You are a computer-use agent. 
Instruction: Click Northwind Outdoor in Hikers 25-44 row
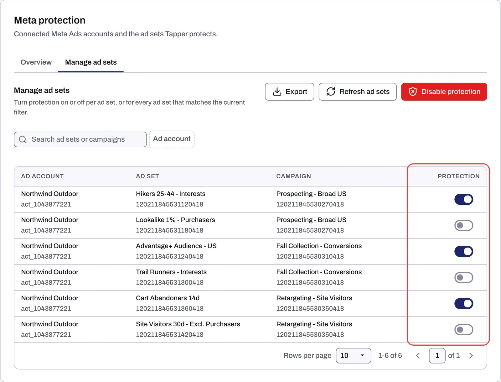(50, 194)
